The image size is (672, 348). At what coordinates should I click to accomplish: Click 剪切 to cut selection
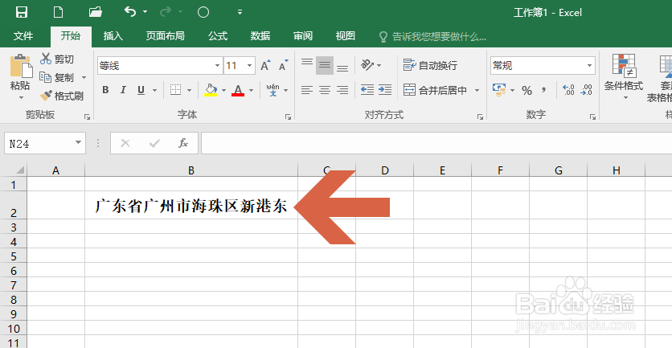(x=57, y=59)
